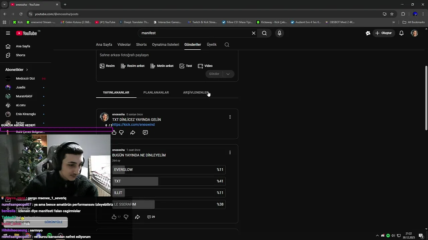Image resolution: width=428 pixels, height=240 pixels.
Task: Dislike the BUGÜN YAYINDA NE DİNLEYELİM poll post
Action: [x=126, y=217]
